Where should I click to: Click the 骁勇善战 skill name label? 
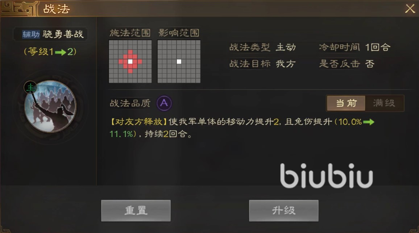pos(63,34)
